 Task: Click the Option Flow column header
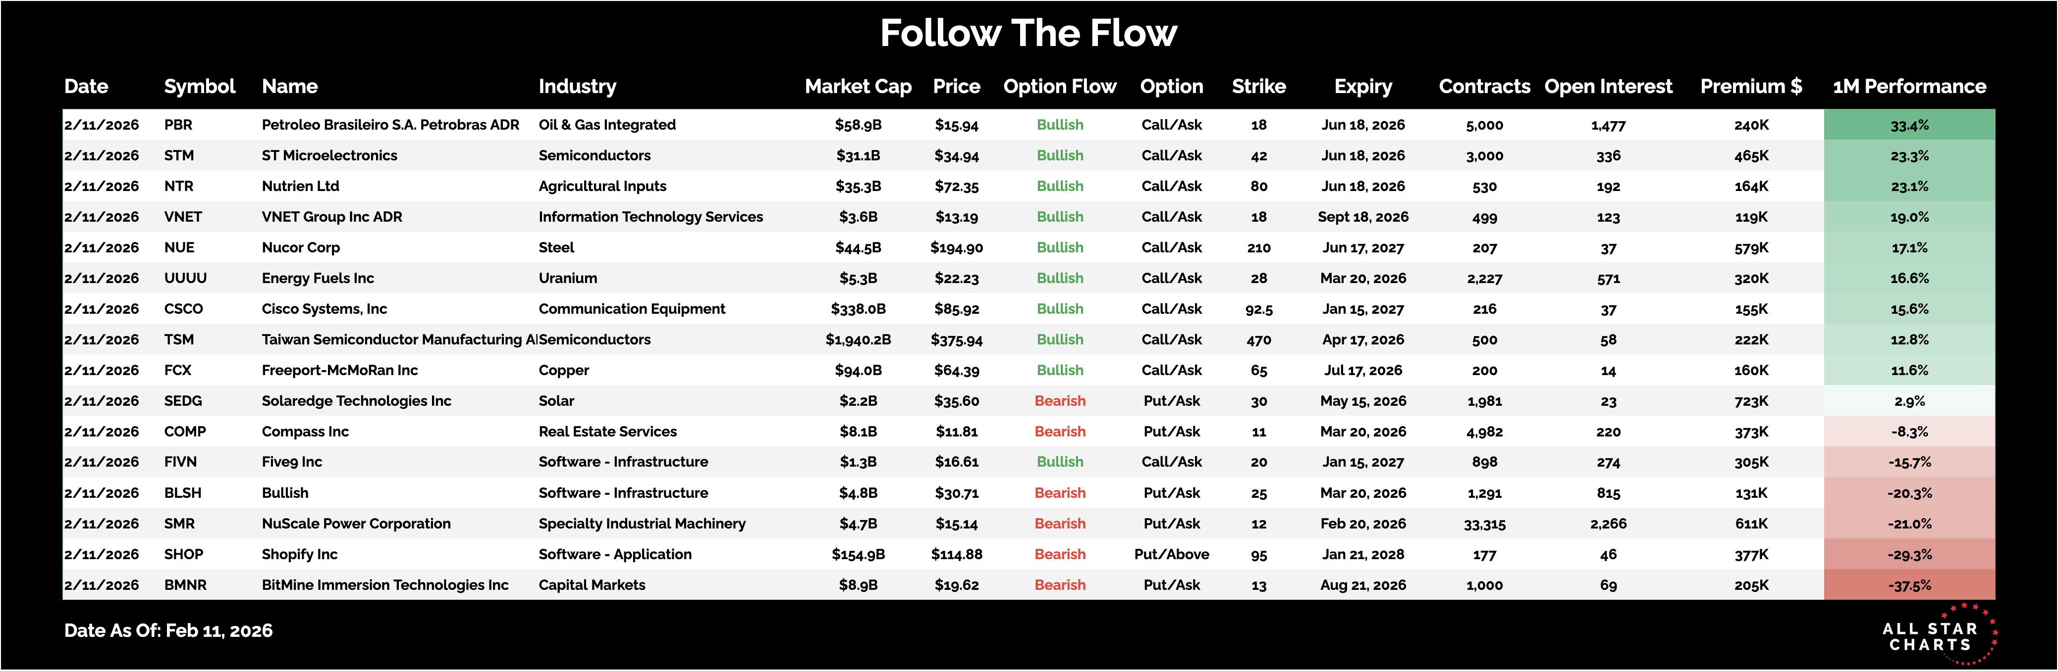click(x=1059, y=86)
